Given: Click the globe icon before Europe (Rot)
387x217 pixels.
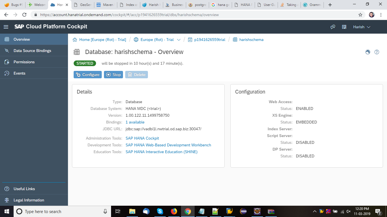Looking at the screenshot, I should click(136, 40).
